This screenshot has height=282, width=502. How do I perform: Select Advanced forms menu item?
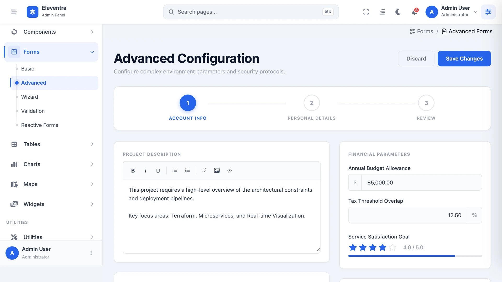point(54,83)
